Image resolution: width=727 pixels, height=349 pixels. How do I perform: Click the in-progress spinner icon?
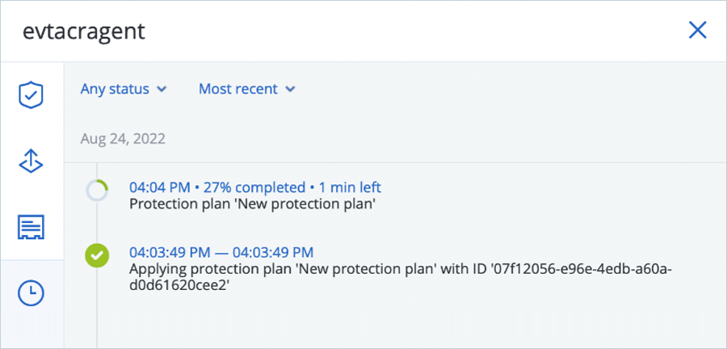97,191
